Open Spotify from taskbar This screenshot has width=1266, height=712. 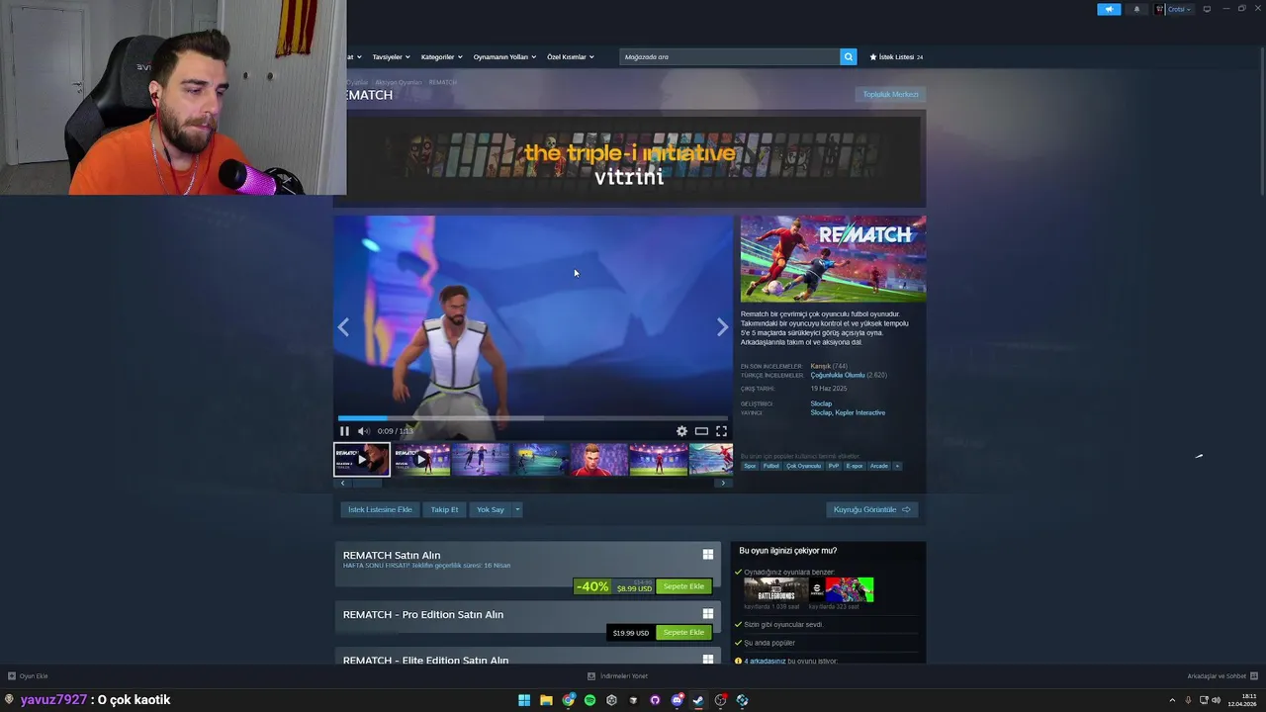[x=590, y=700]
